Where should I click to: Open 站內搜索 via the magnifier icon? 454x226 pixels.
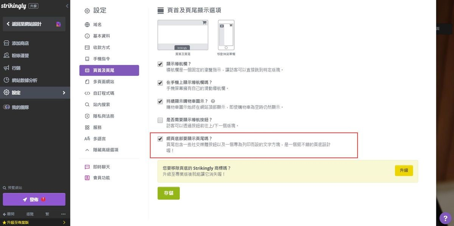[x=87, y=104]
